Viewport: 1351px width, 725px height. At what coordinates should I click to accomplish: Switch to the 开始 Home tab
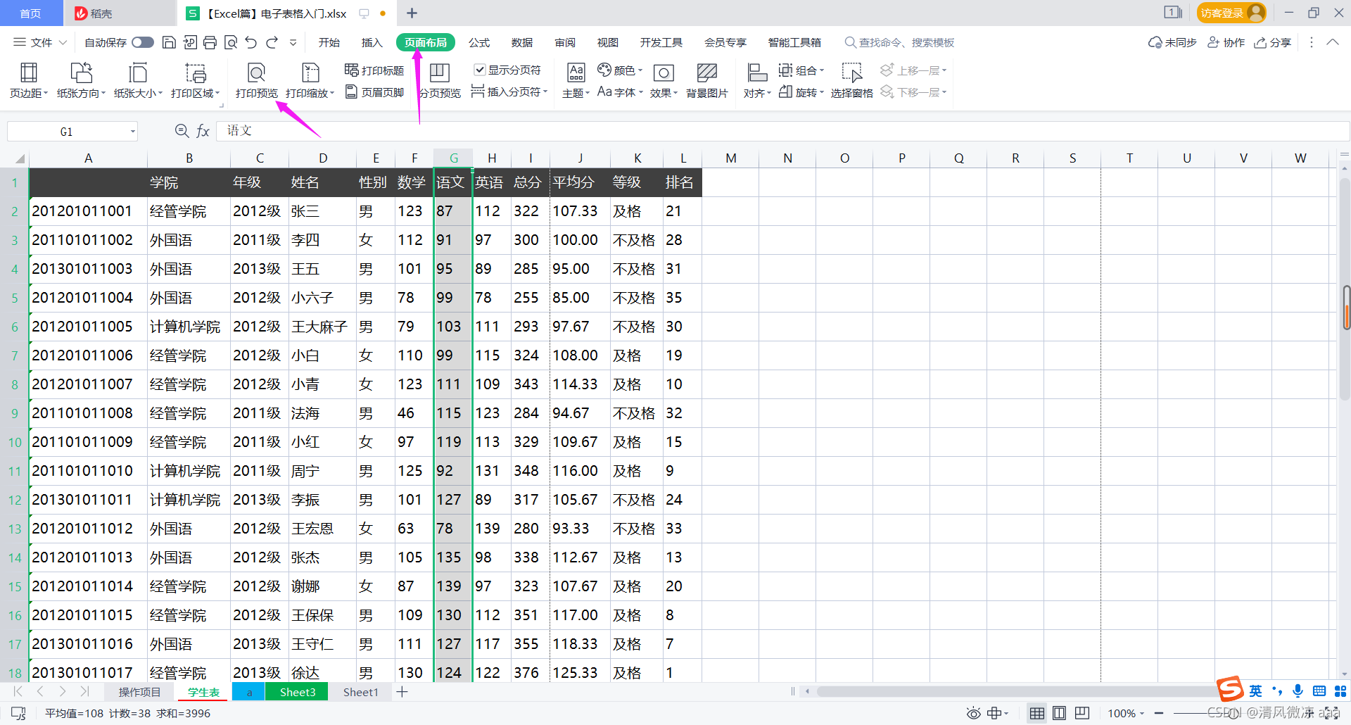point(329,42)
